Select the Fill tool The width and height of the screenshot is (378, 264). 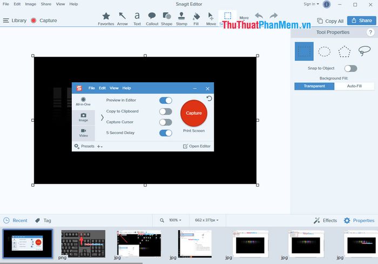196,19
